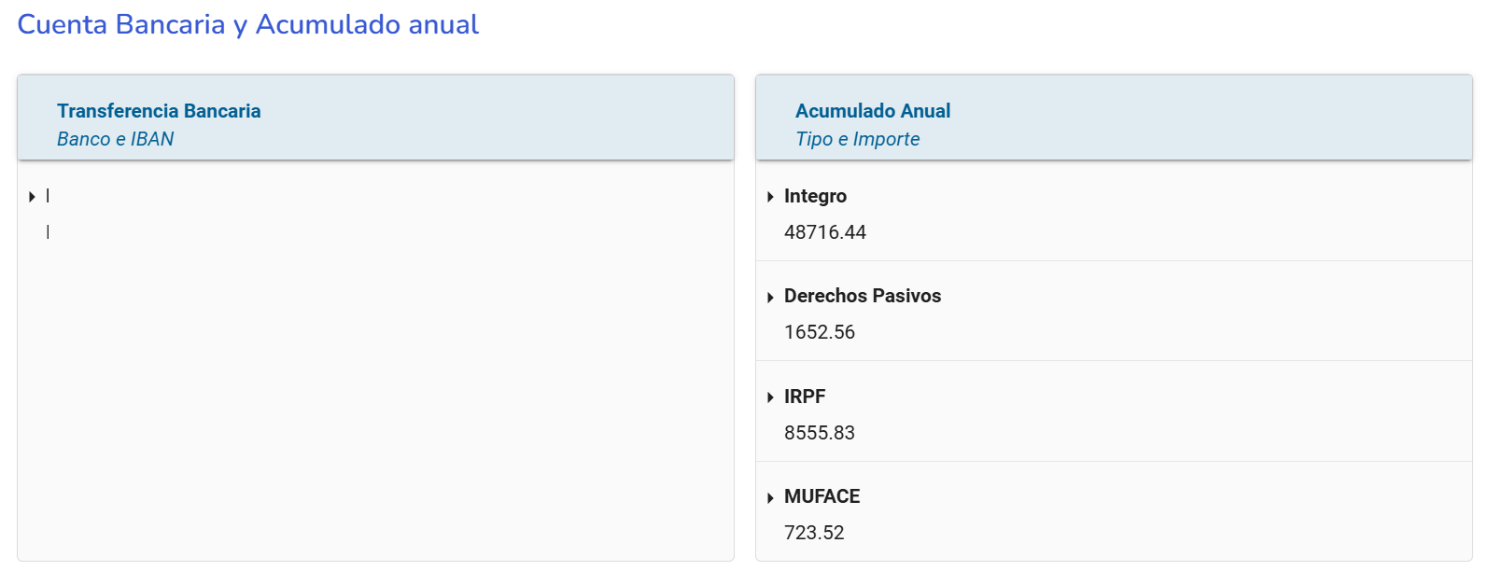Click the IRPF amount 8555.83
This screenshot has width=1503, height=585.
pos(819,433)
